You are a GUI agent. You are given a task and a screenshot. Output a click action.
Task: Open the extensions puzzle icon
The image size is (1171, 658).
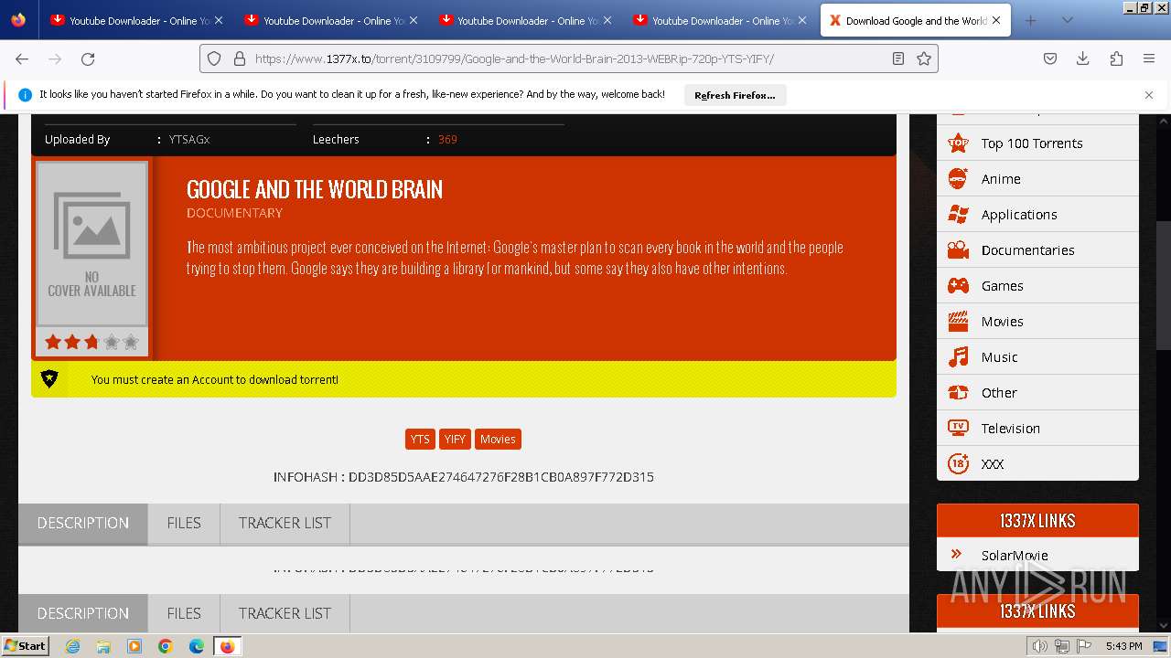click(x=1116, y=58)
